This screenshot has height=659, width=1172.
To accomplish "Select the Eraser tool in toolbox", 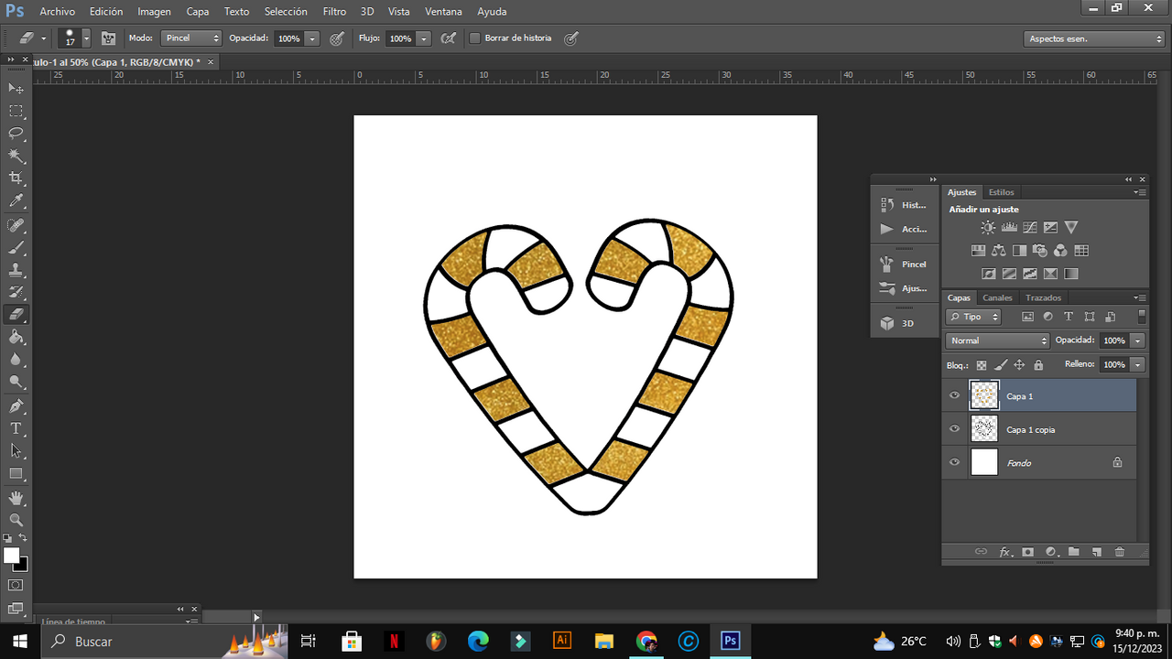I will point(16,315).
